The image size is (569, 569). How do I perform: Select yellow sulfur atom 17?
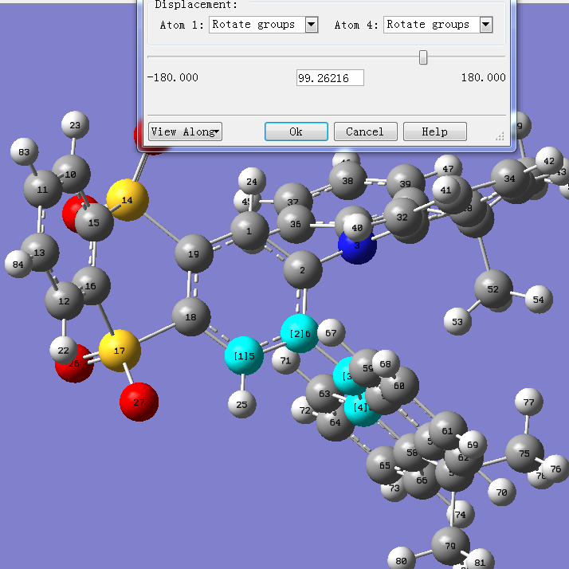coord(120,351)
